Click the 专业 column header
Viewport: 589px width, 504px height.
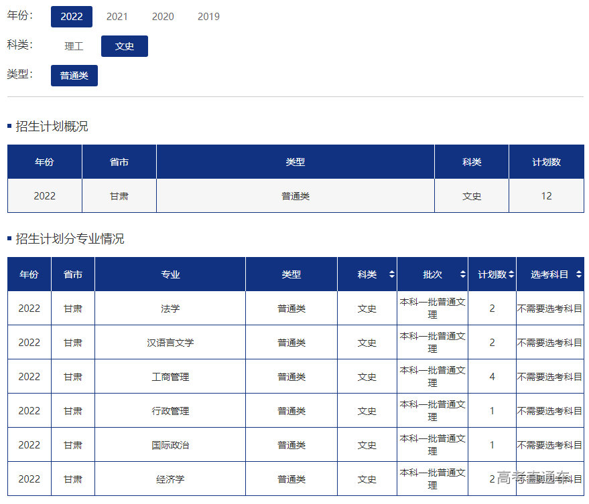170,274
